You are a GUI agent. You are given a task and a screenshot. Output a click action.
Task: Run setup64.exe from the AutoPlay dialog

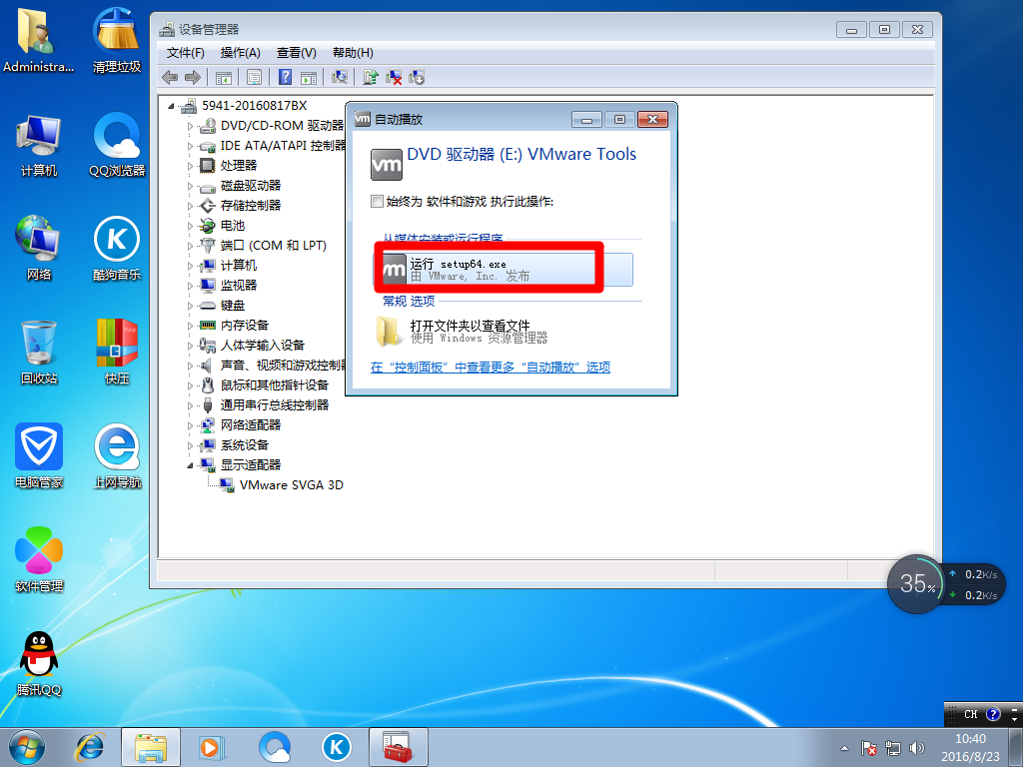(504, 270)
